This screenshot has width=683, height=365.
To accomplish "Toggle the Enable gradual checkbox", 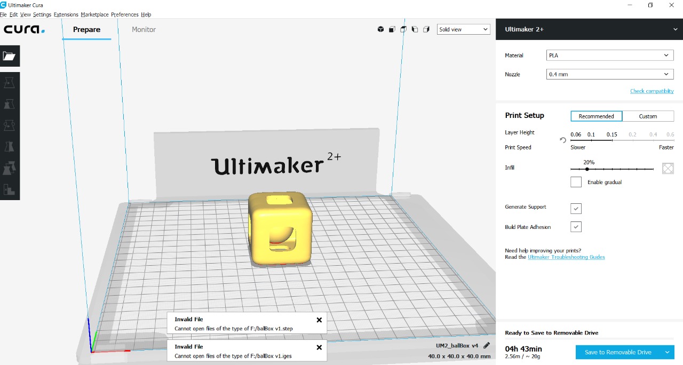I will [576, 182].
